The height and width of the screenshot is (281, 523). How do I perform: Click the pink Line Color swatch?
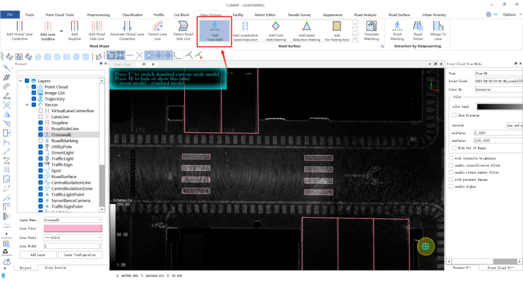(72, 228)
